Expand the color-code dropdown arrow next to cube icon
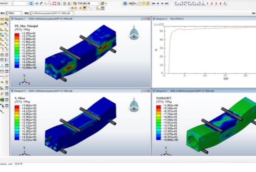The width and height of the screenshot is (256, 172). coord(106,3)
